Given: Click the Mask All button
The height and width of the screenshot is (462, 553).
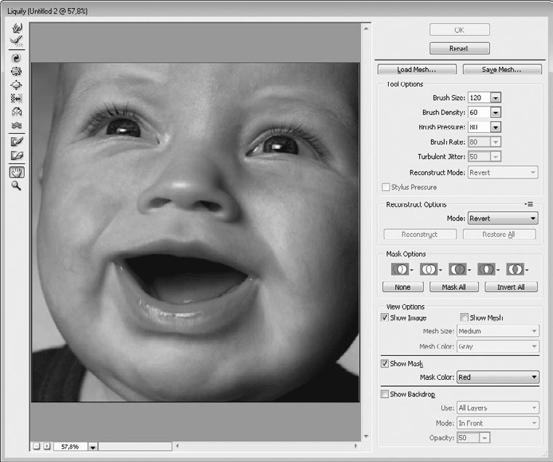Looking at the screenshot, I should (454, 287).
